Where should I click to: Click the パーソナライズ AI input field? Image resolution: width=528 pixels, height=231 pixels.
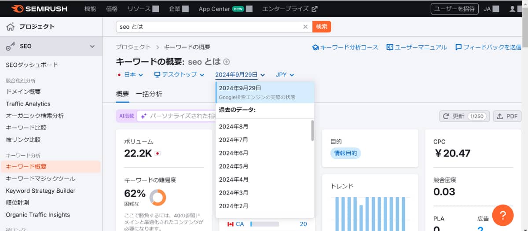click(176, 116)
